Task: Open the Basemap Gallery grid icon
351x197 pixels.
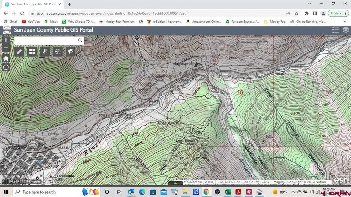Action: click(x=32, y=52)
